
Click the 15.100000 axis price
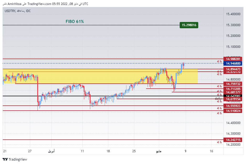point(233,47)
